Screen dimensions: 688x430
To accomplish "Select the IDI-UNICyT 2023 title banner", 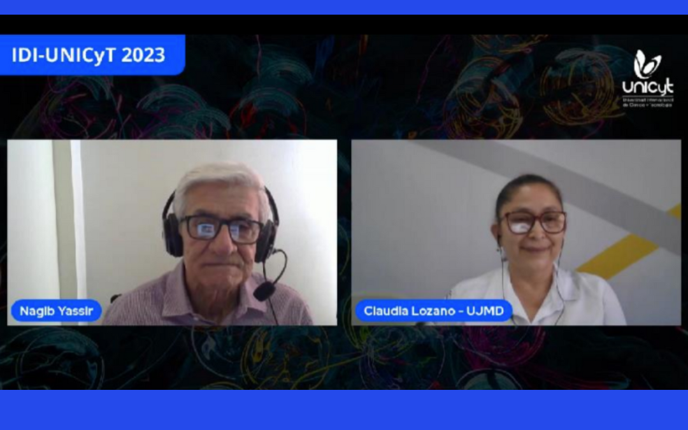I will pyautogui.click(x=92, y=55).
